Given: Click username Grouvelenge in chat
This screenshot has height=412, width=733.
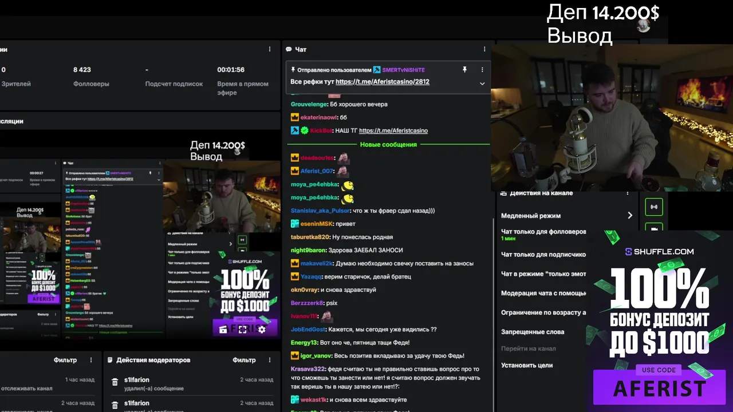Looking at the screenshot, I should pos(309,104).
